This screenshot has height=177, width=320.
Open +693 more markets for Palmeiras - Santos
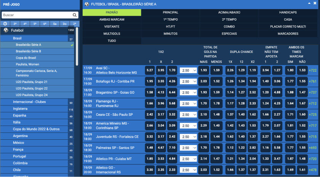tap(313, 148)
